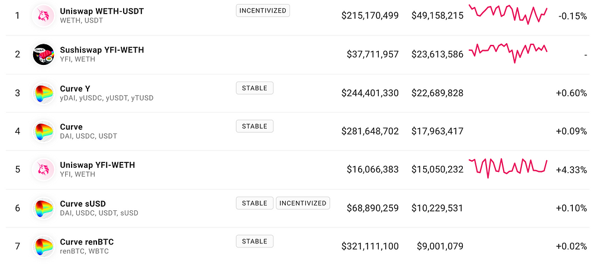Viewport: 606px width, 264px height.
Task: Click the Curve DAI, USDC, USDT pool icon
Action: (44, 131)
